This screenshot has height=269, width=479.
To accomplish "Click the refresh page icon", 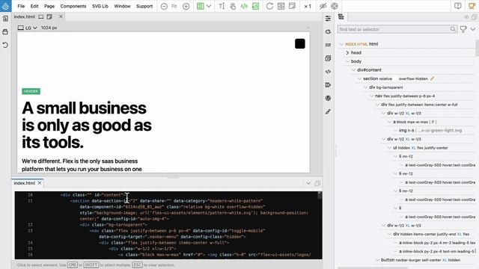I will pos(269,6).
